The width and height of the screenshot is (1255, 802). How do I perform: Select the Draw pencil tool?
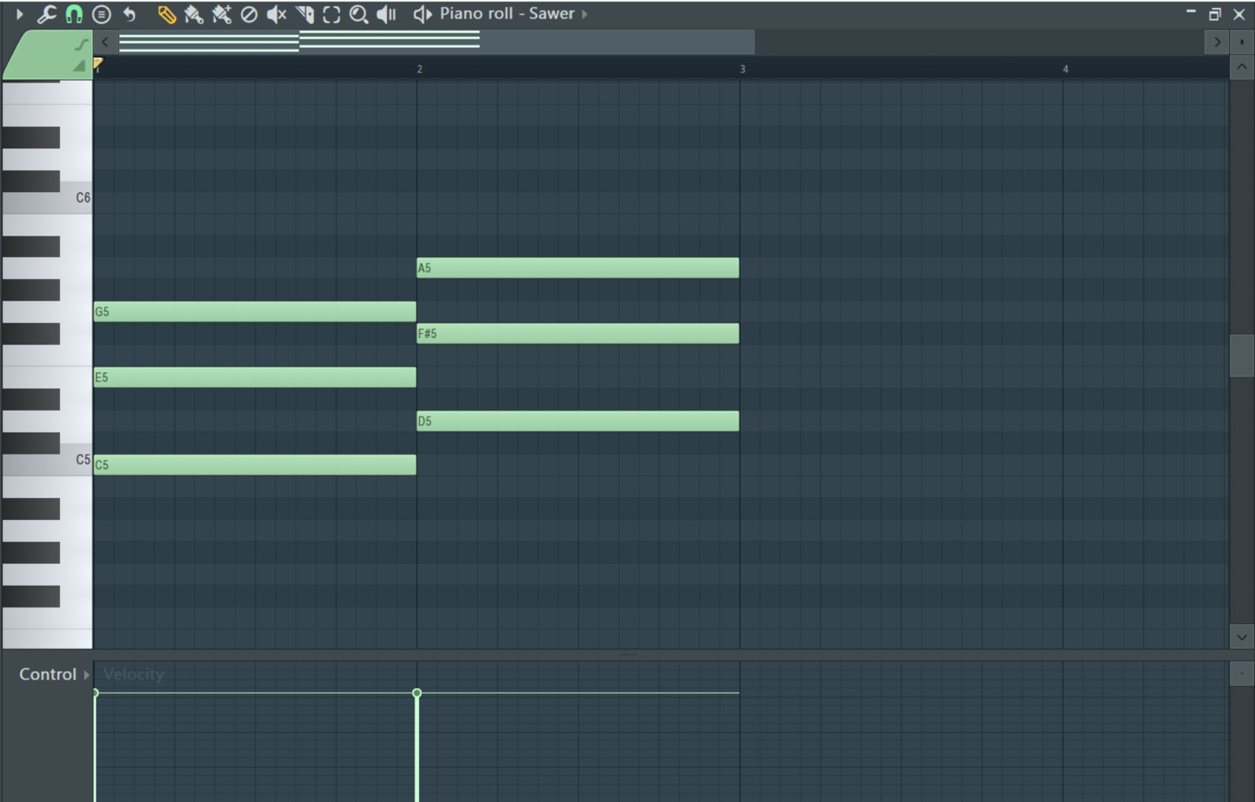coord(167,14)
